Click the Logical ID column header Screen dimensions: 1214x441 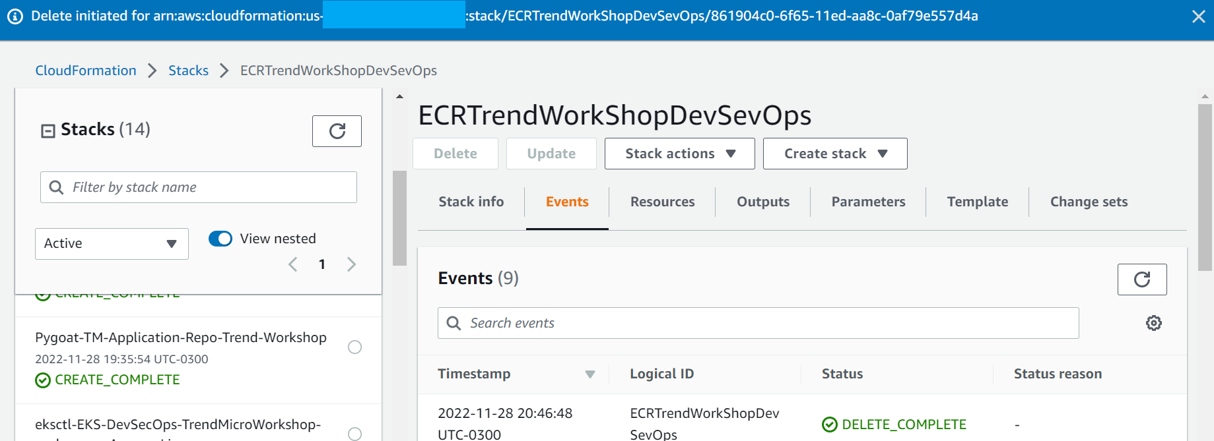[x=662, y=374]
